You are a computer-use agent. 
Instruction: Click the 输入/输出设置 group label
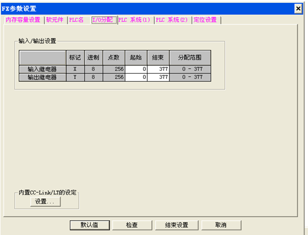pyautogui.click(x=37, y=41)
